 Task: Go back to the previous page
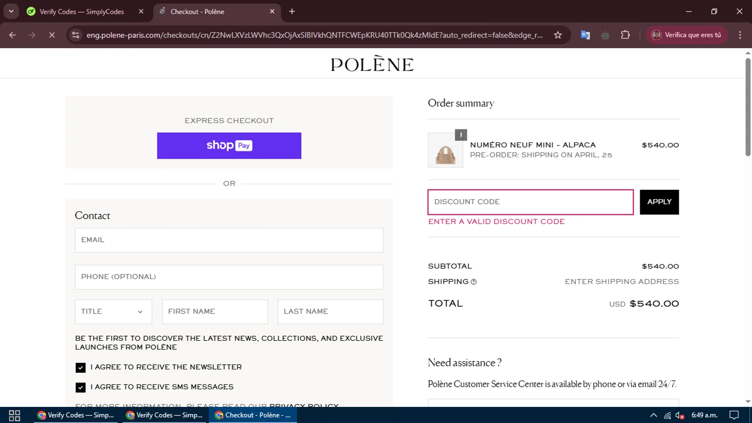click(x=13, y=35)
